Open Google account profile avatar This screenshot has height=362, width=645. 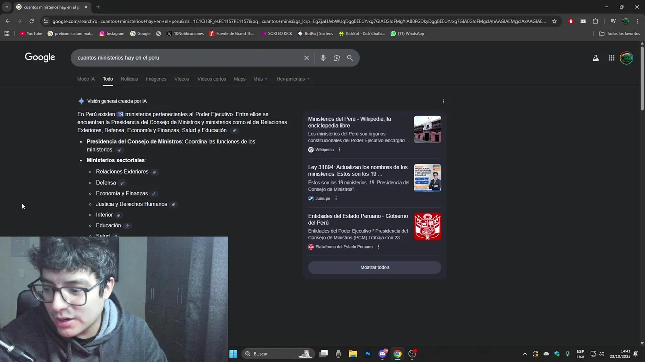(626, 58)
